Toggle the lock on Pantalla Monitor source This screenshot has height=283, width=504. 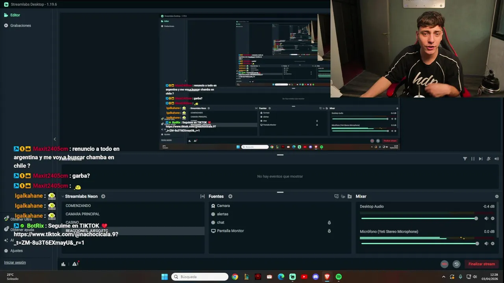coord(329,231)
